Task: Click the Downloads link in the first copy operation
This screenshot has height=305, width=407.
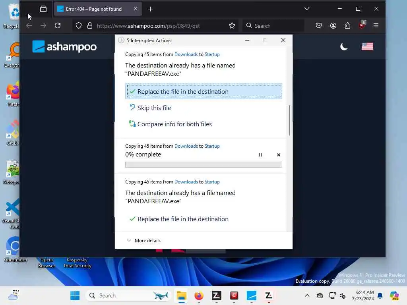Action: pos(186,54)
